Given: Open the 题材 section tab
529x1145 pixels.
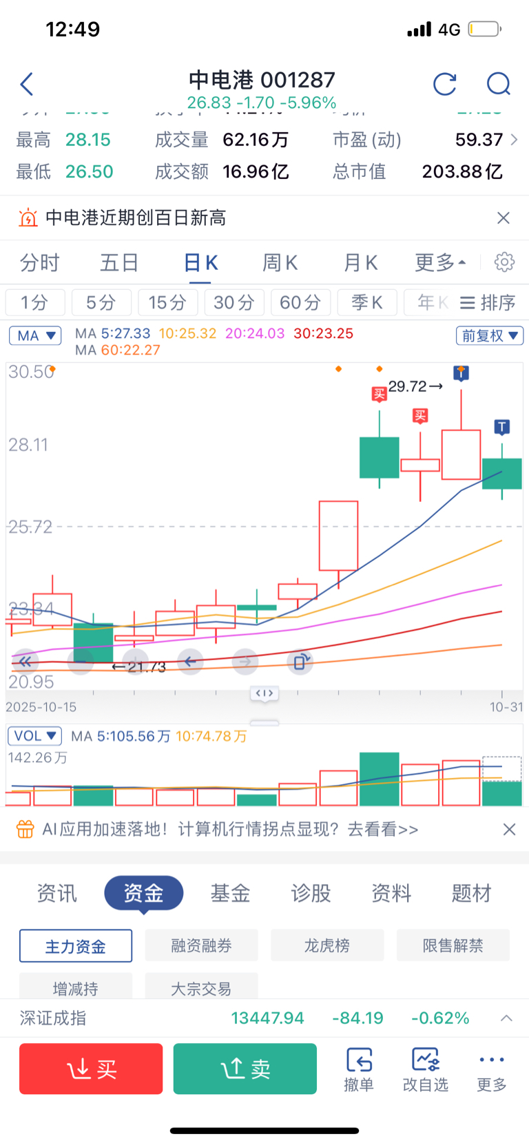Looking at the screenshot, I should pyautogui.click(x=472, y=893).
